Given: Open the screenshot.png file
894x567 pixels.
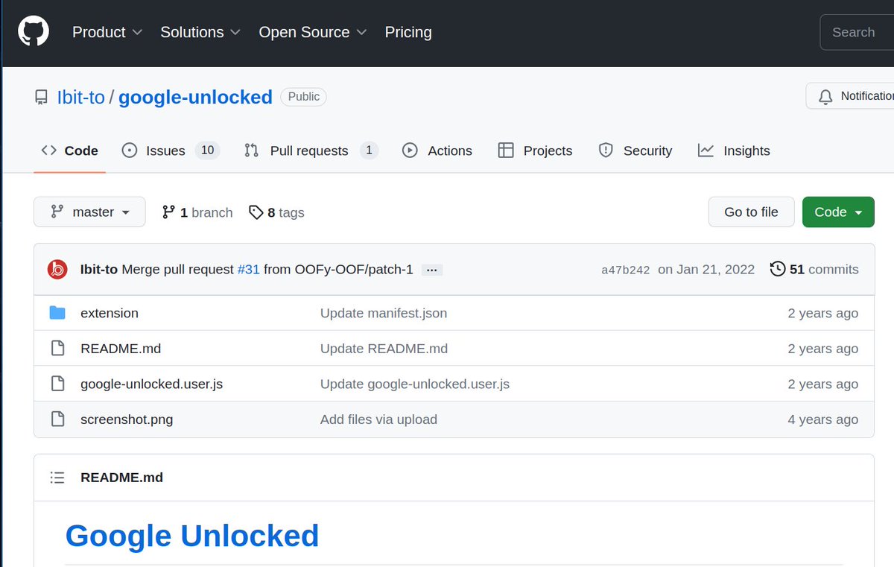Looking at the screenshot, I should click(127, 419).
